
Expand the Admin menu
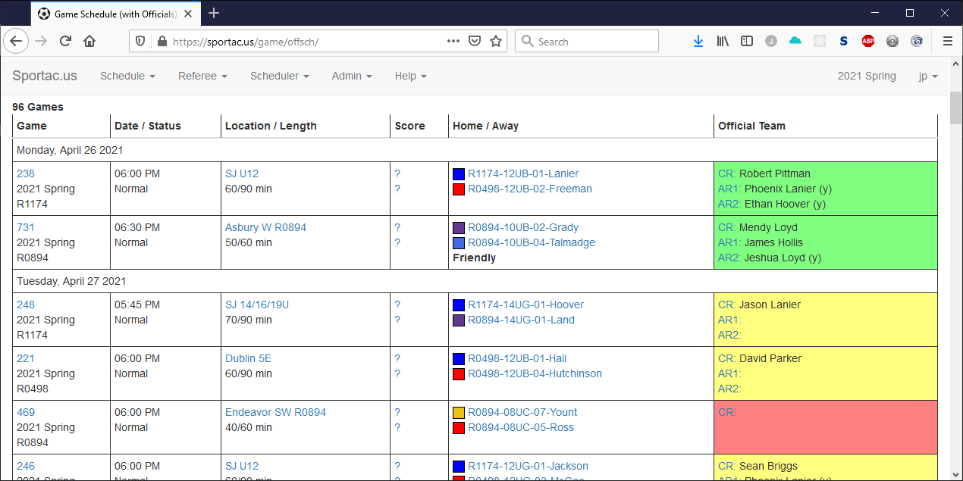(352, 76)
